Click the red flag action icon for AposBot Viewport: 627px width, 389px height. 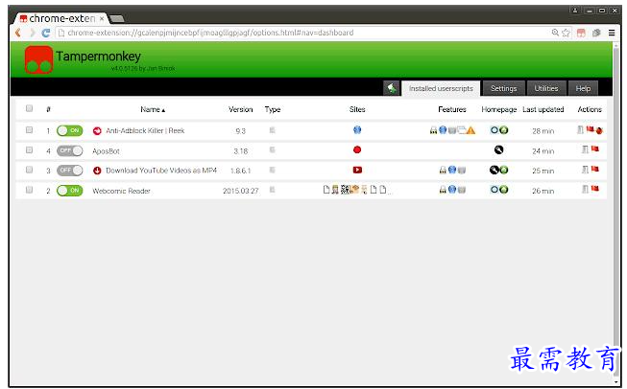point(595,149)
